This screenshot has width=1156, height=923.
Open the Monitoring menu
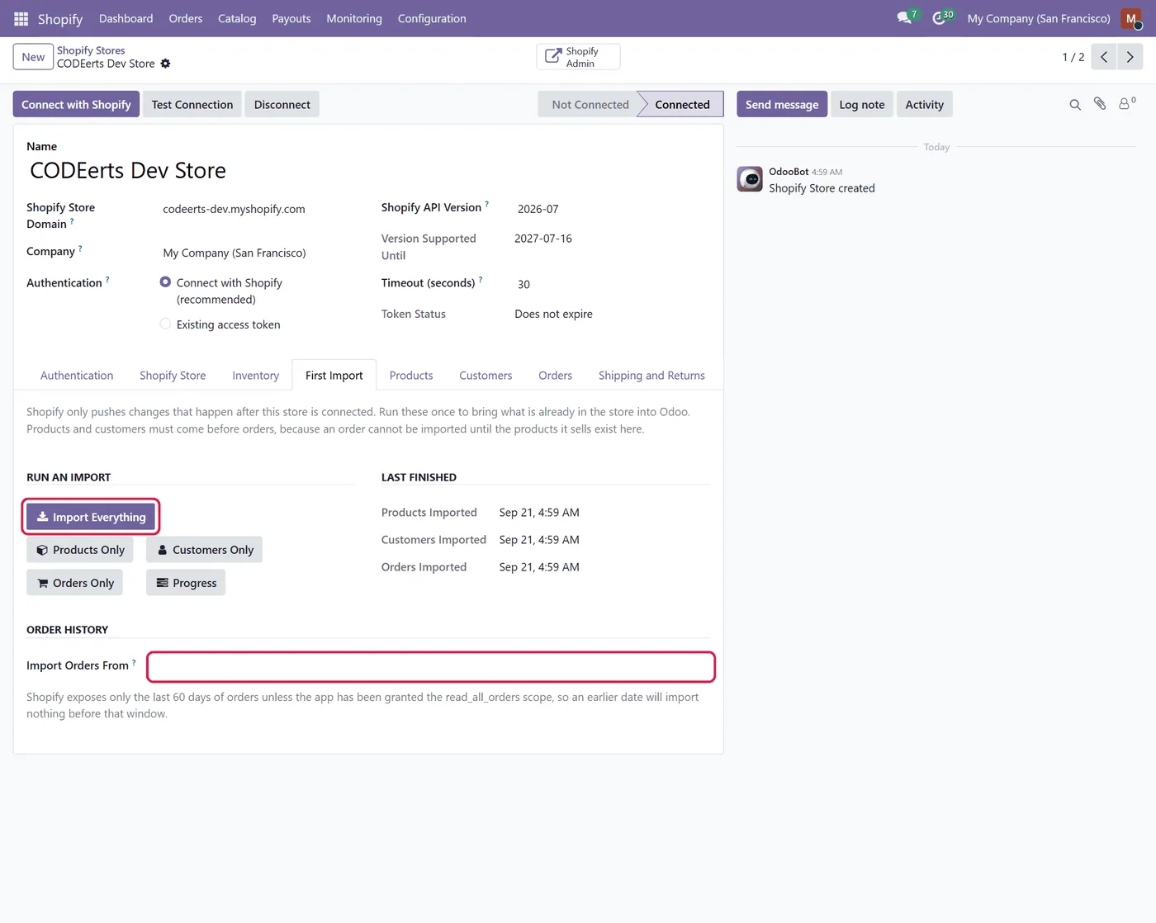[354, 18]
